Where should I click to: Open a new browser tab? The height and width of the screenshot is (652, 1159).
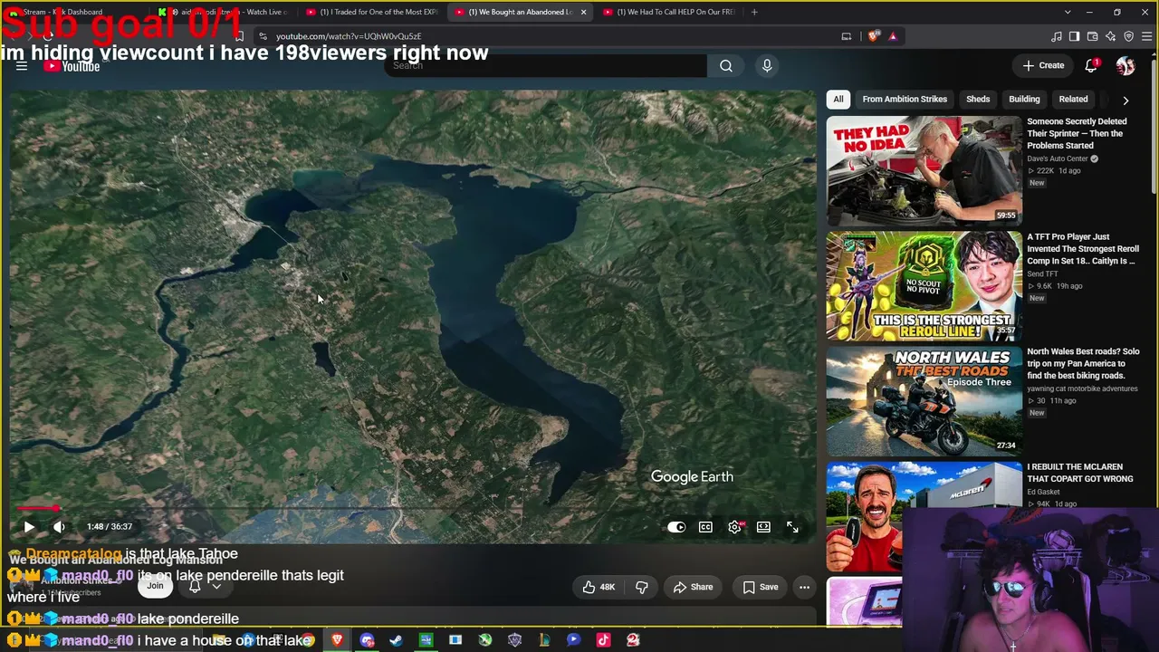[x=754, y=12]
